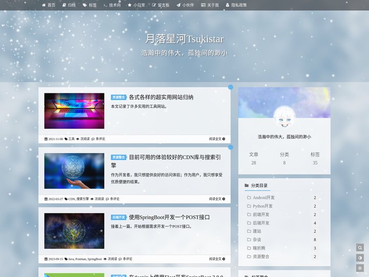
Task: Open the 留言板 guestbook menu item
Action: [160, 5]
